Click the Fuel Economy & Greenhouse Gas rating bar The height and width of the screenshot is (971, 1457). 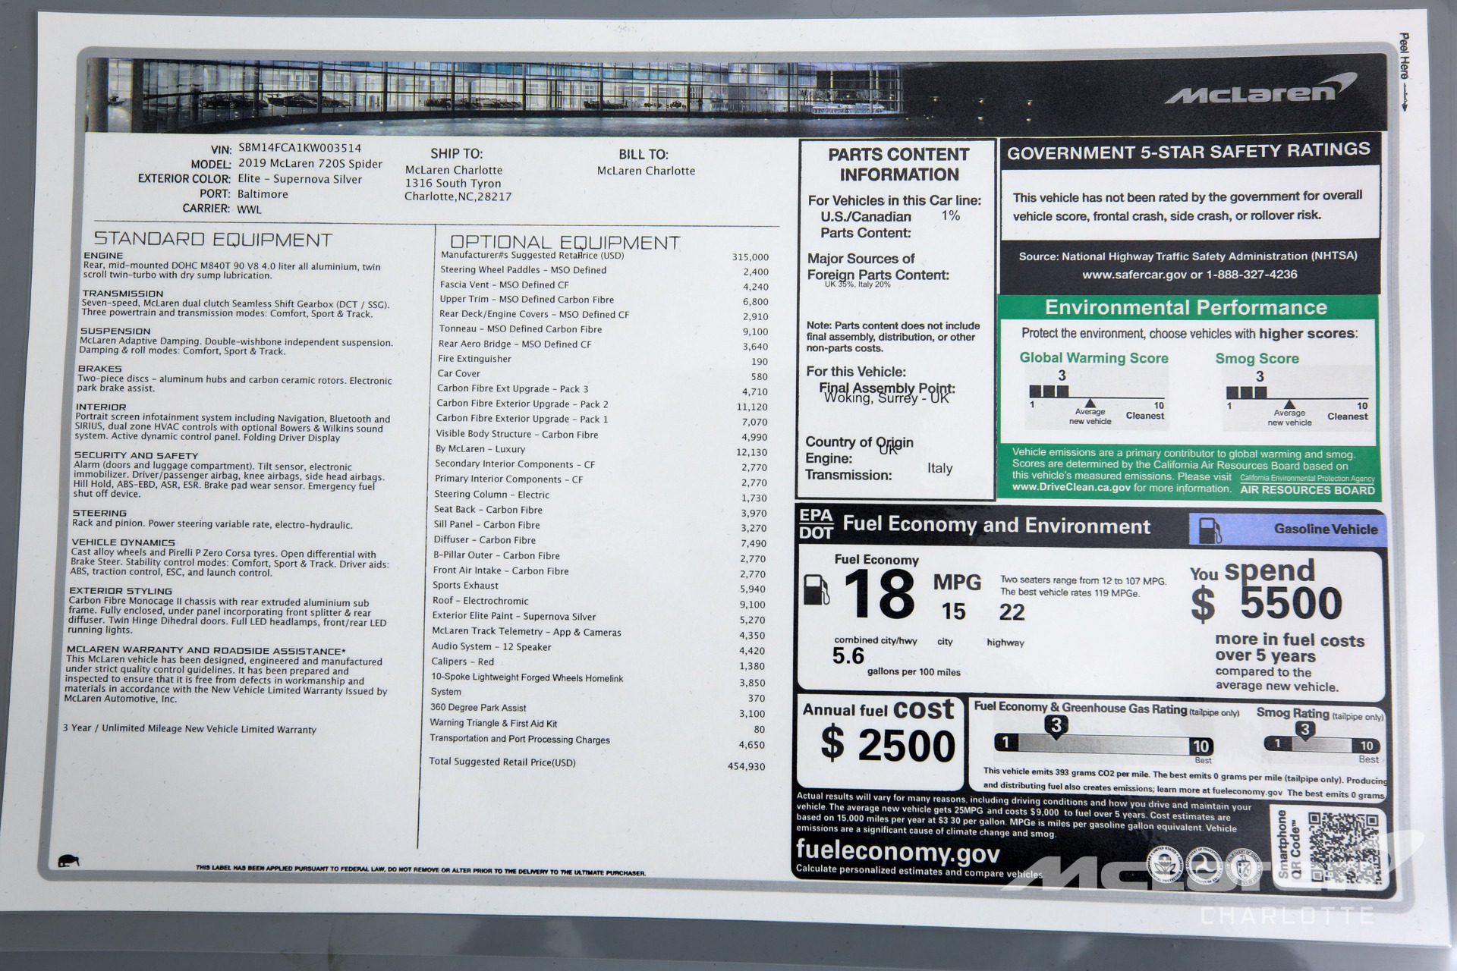click(1104, 745)
